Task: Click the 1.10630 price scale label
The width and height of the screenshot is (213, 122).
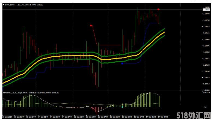Action: [206, 26]
